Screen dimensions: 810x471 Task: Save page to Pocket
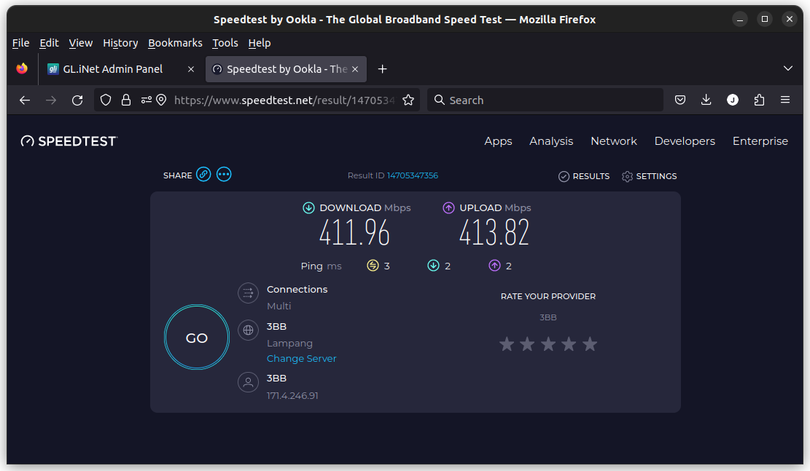coord(680,100)
